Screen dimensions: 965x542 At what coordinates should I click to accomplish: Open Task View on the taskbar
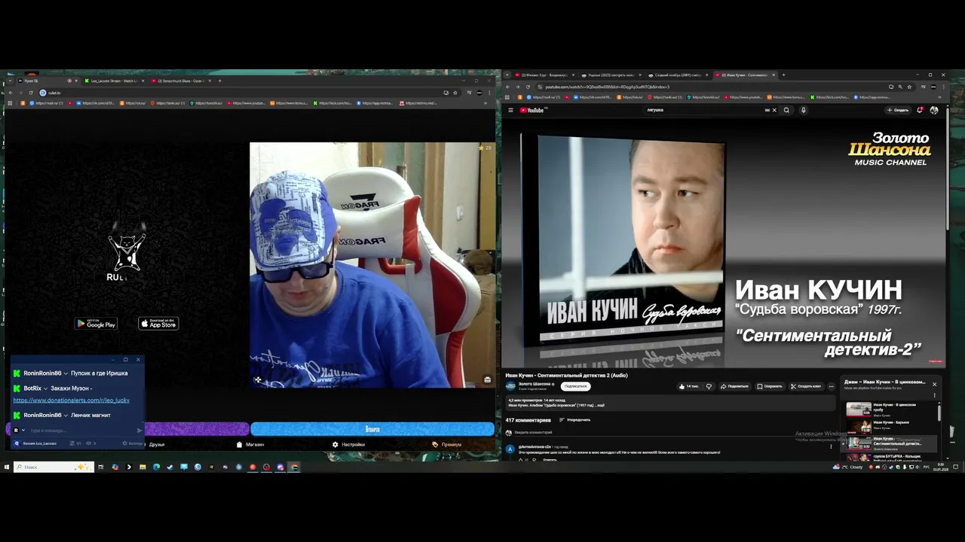[x=100, y=467]
